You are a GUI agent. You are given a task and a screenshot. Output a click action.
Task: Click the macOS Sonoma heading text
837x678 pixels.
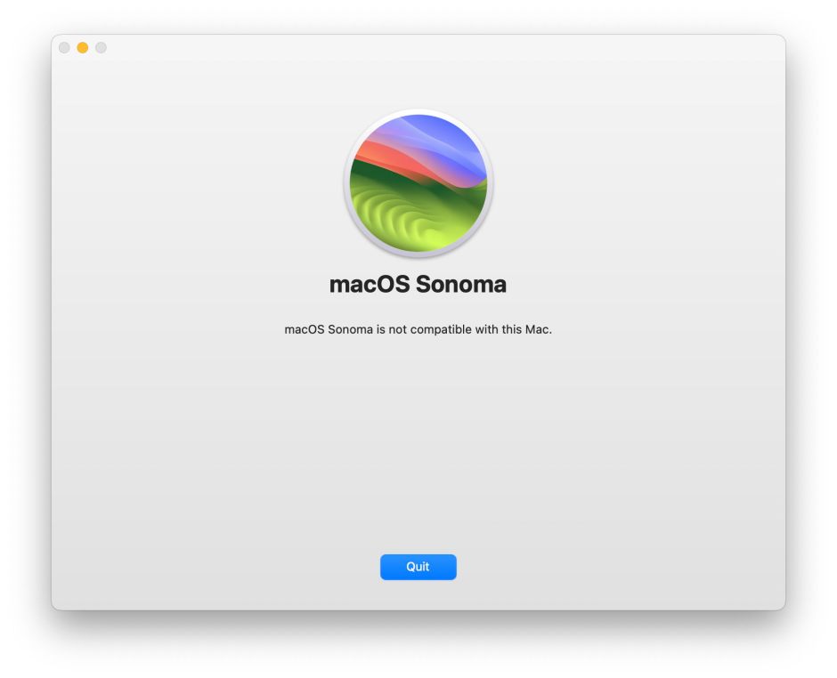[x=418, y=284]
